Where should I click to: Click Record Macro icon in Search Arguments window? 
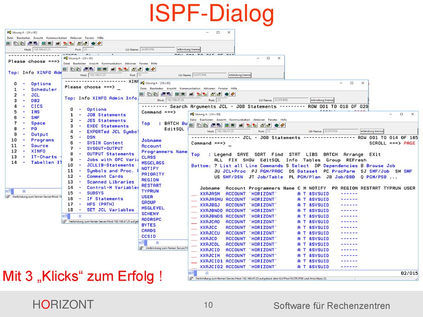pyautogui.click(x=199, y=94)
